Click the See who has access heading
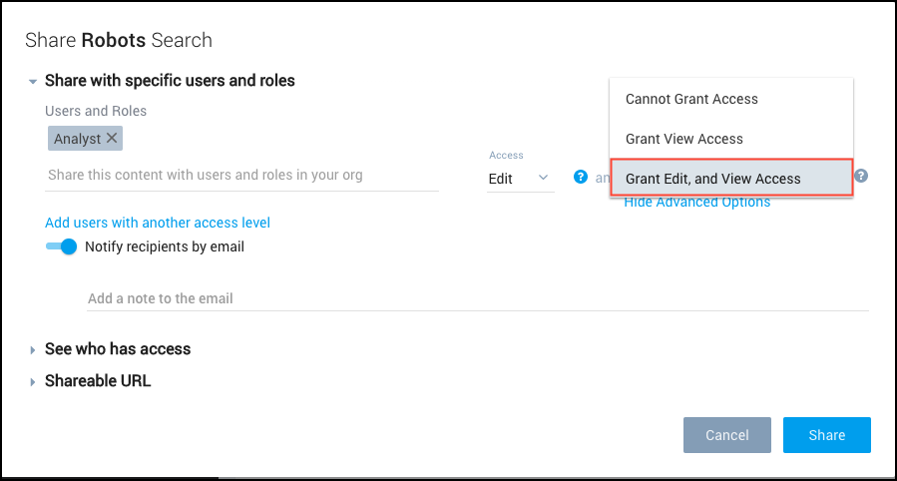The width and height of the screenshot is (897, 481). point(118,349)
